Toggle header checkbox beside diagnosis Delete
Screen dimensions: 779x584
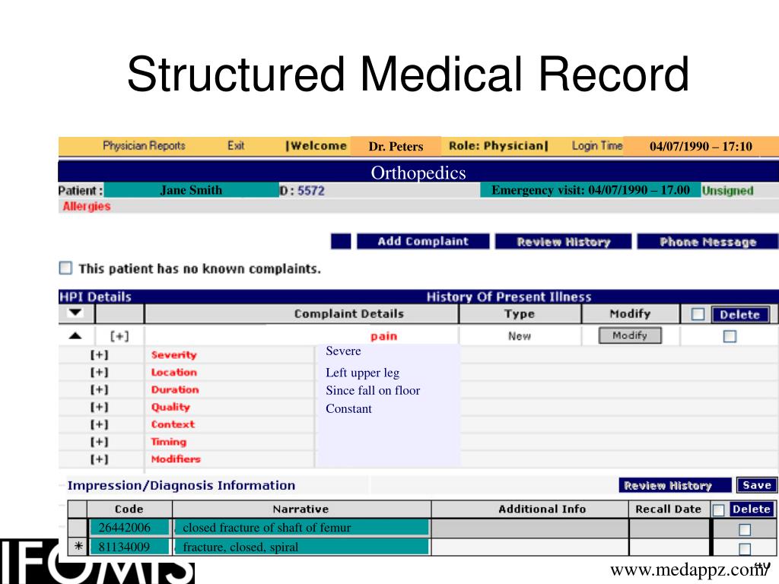coord(718,510)
